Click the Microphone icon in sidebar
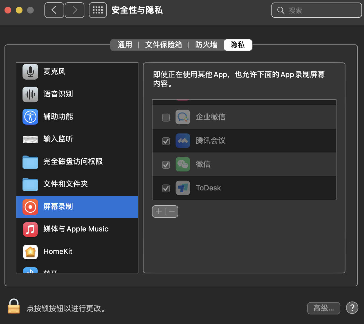 [x=30, y=72]
